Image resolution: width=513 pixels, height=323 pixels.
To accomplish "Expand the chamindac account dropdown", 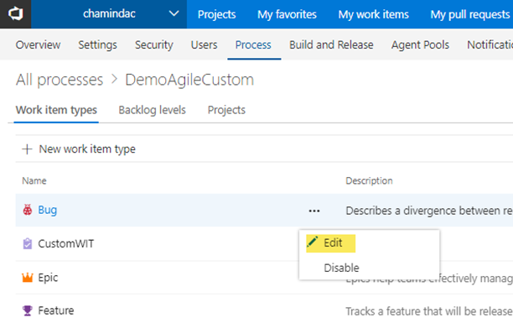I will pyautogui.click(x=174, y=13).
